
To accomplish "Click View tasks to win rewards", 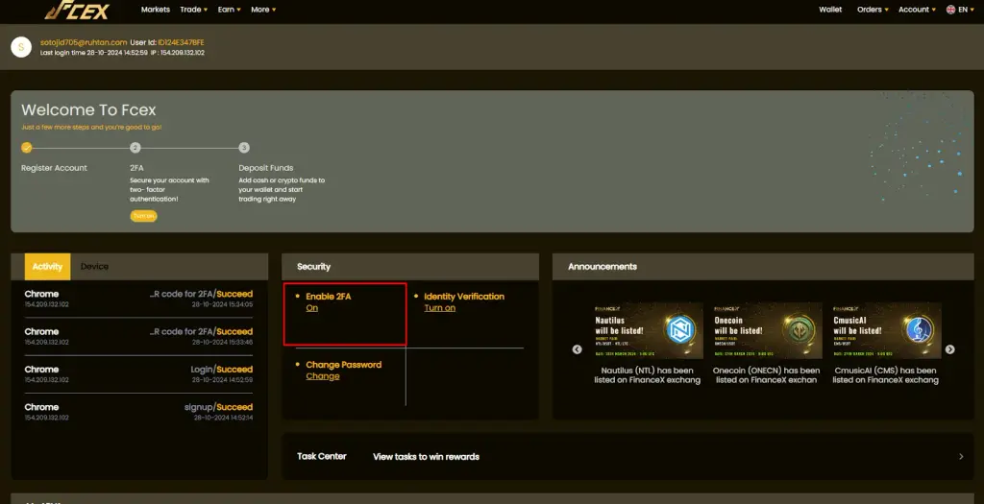I will 426,456.
